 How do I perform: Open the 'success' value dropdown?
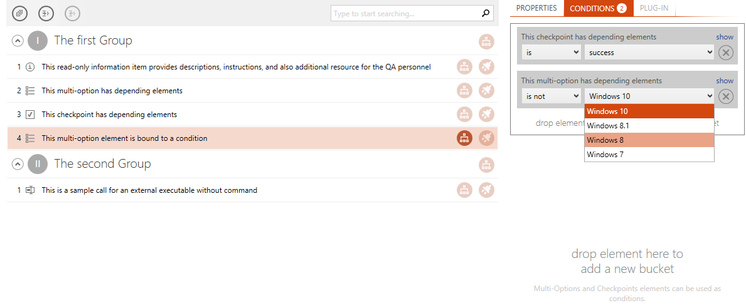click(649, 52)
